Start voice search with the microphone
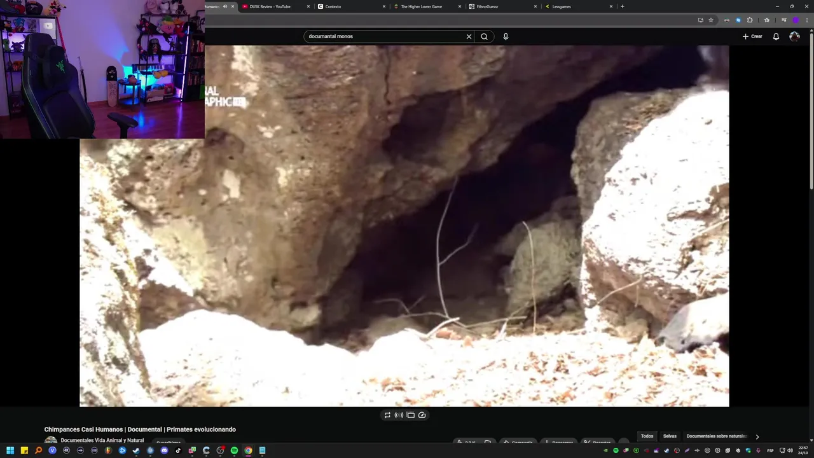 [506, 36]
